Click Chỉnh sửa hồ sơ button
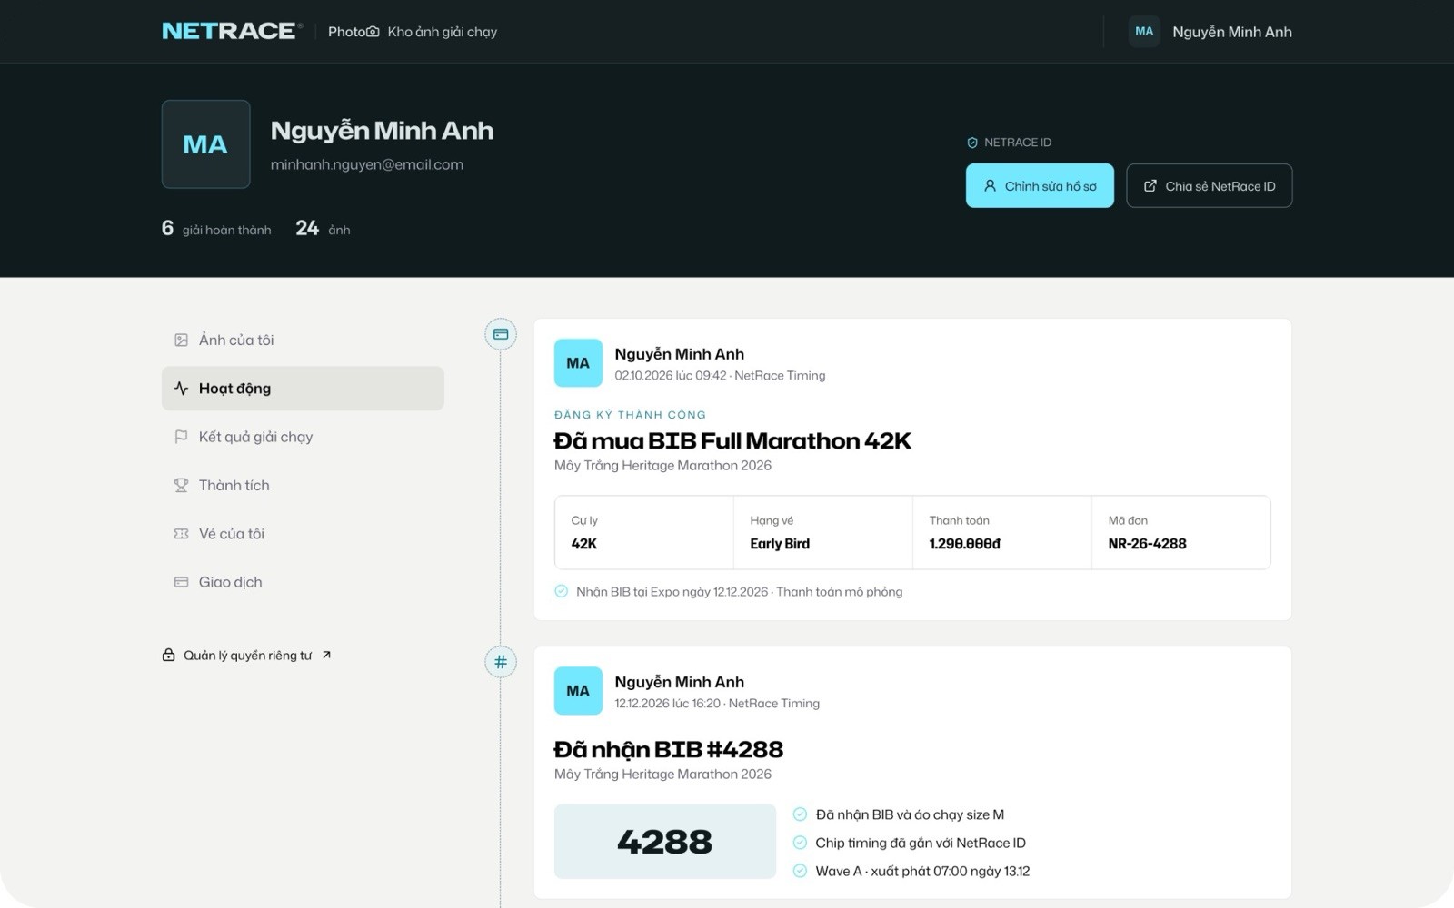The width and height of the screenshot is (1454, 908). [x=1040, y=185]
